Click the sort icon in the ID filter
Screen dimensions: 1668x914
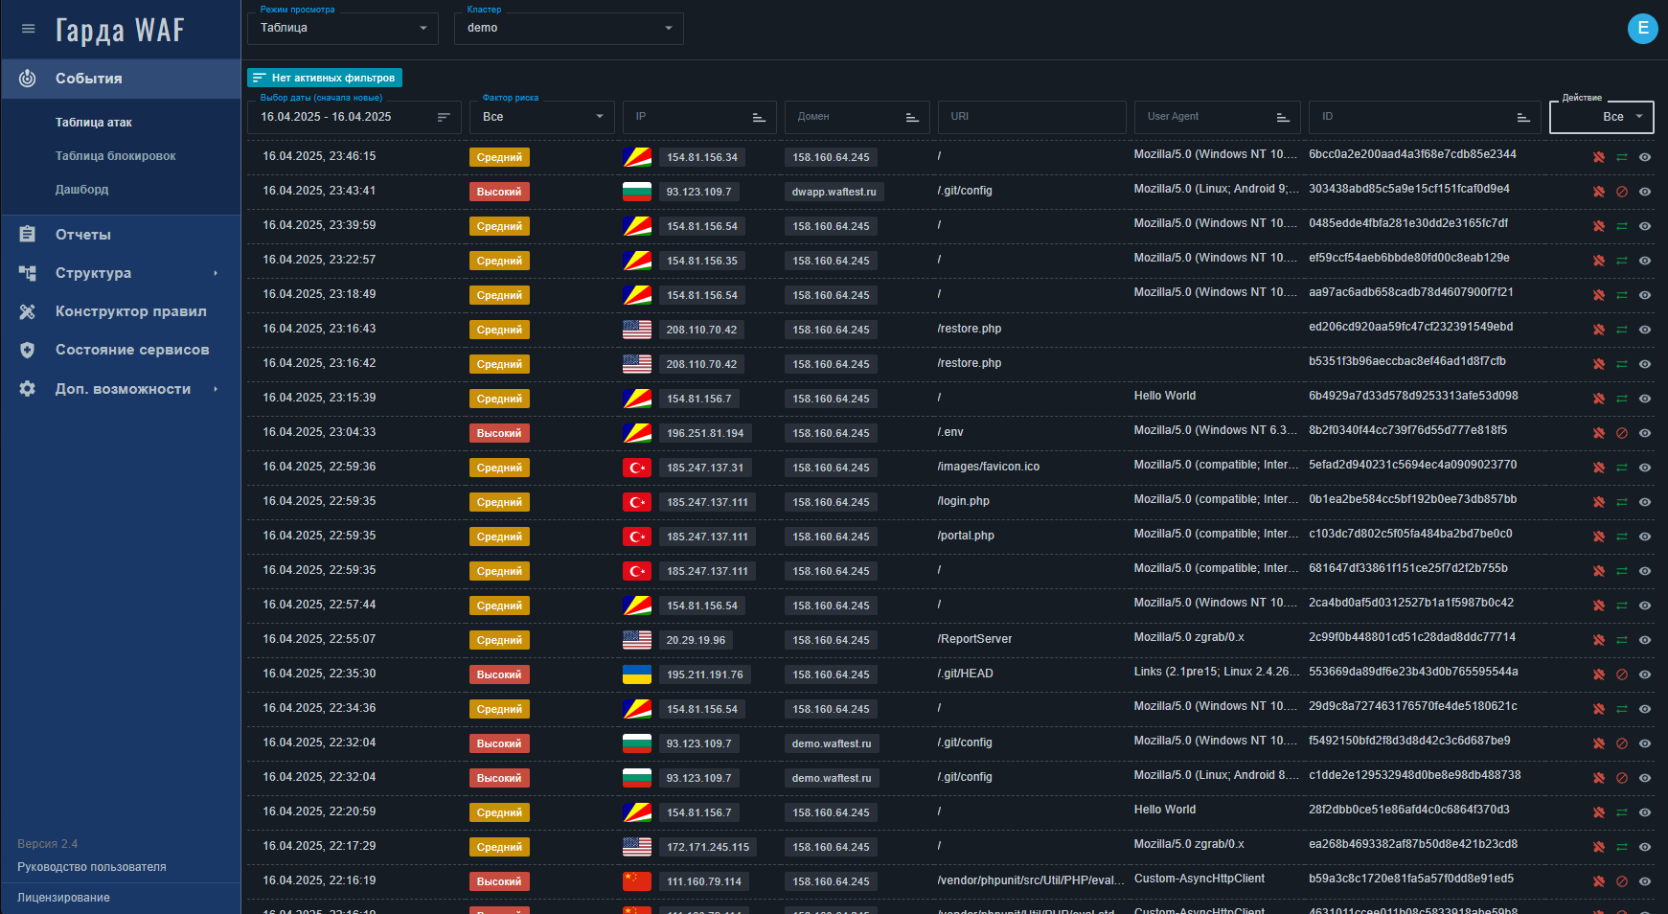(x=1523, y=117)
